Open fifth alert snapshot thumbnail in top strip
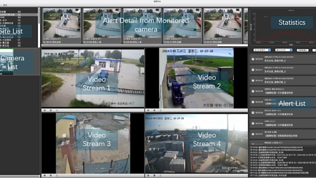The image size is (316, 178). [223, 26]
